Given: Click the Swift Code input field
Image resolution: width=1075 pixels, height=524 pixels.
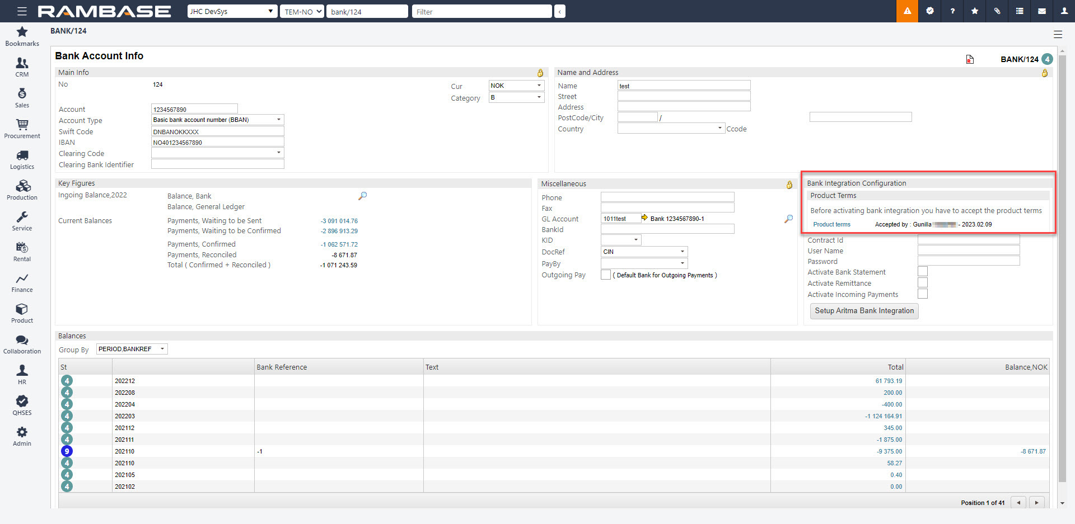Looking at the screenshot, I should (x=217, y=131).
